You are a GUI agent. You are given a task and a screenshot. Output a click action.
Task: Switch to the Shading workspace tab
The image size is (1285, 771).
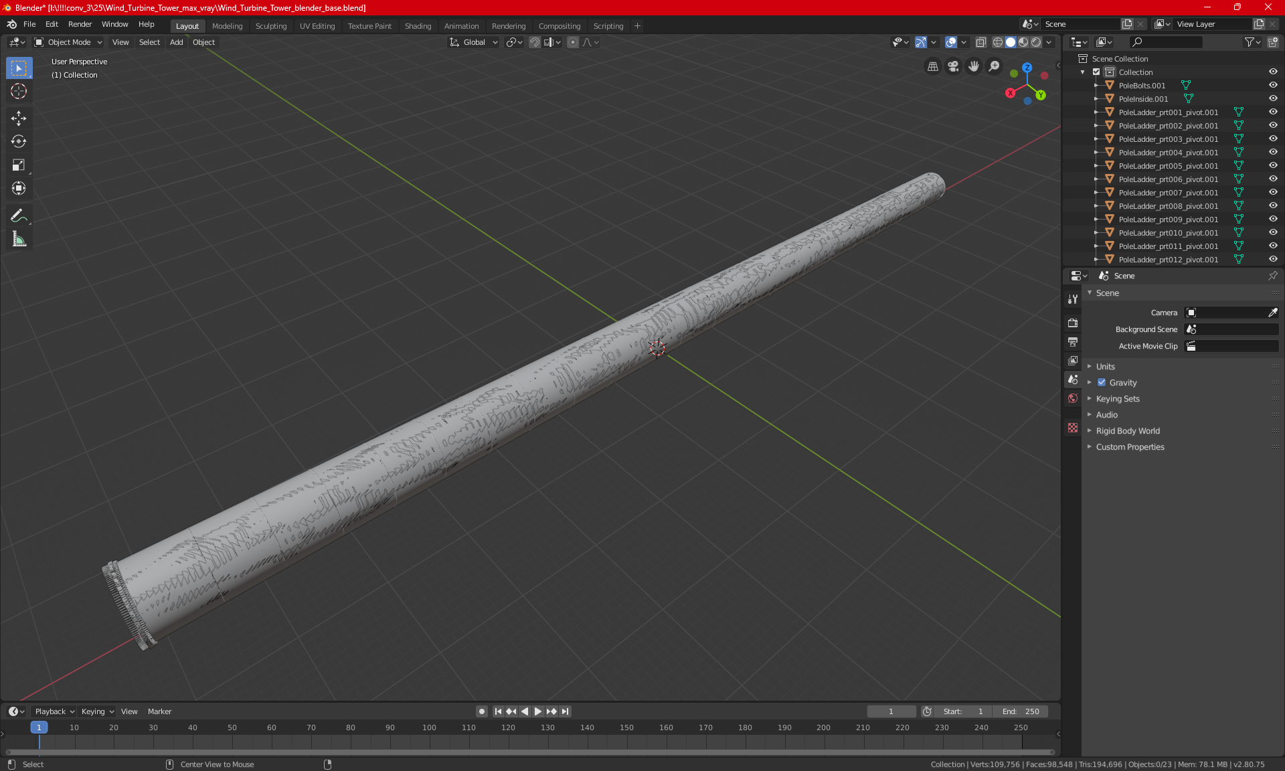[418, 26]
